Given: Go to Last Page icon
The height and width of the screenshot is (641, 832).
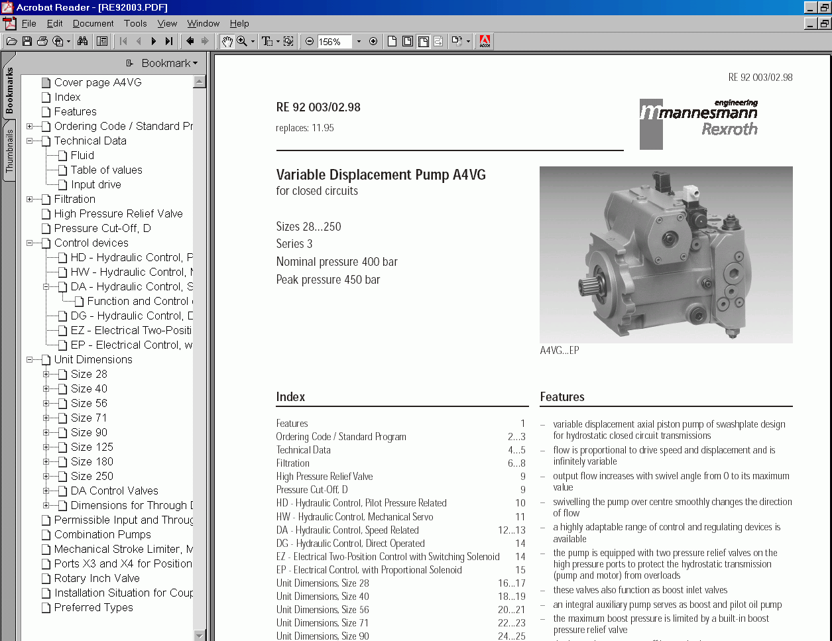Looking at the screenshot, I should click(x=169, y=41).
